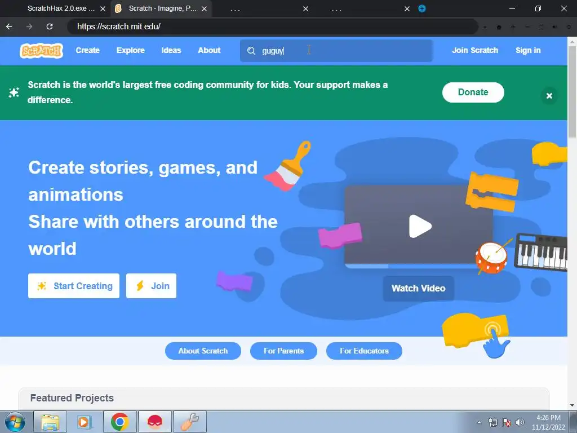Open Google Chrome from the taskbar

119,422
